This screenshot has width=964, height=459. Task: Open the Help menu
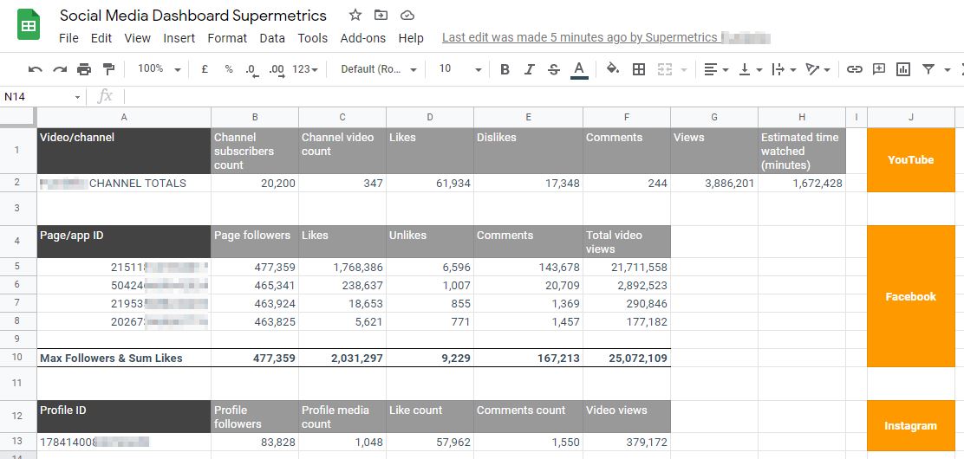click(411, 38)
